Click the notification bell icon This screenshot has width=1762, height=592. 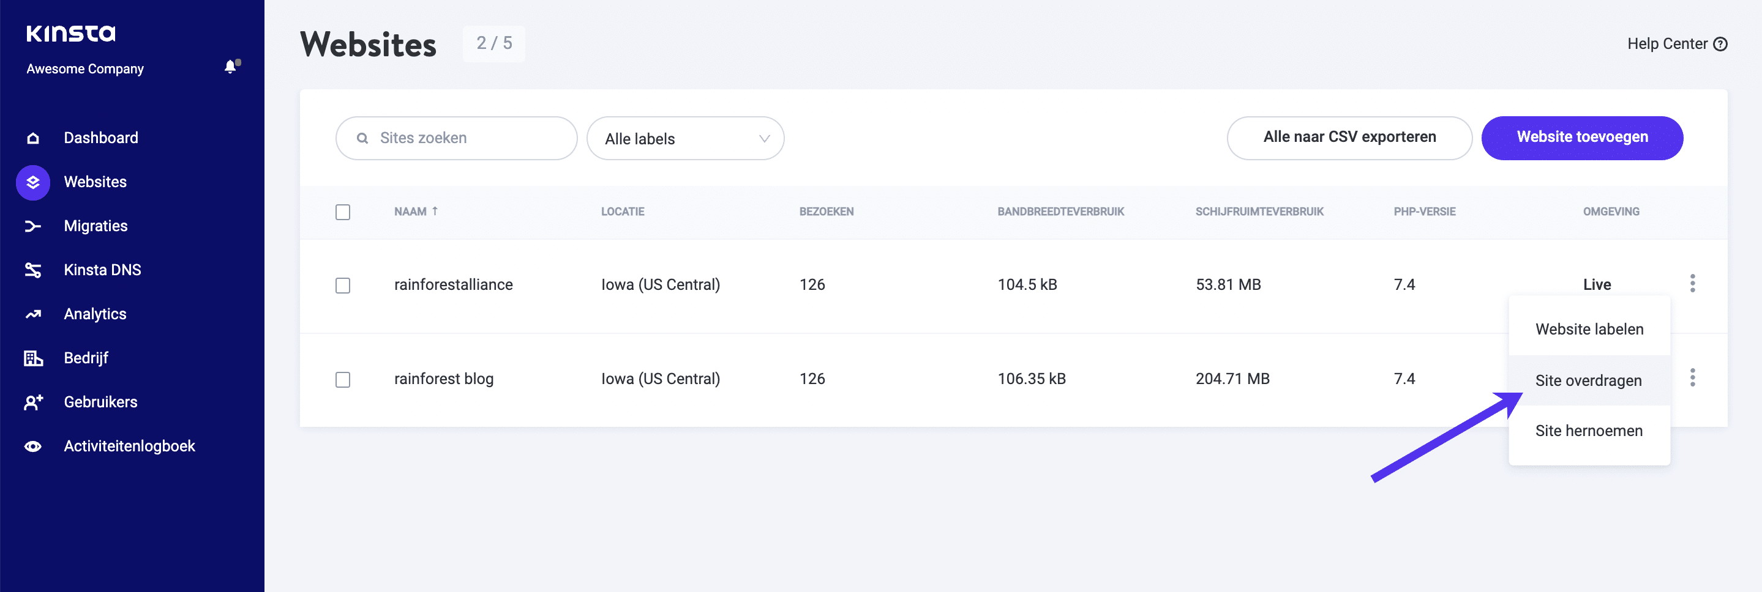click(231, 67)
